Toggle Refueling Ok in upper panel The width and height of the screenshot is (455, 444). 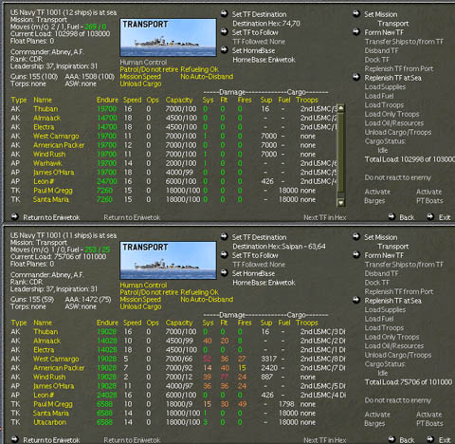(200, 69)
